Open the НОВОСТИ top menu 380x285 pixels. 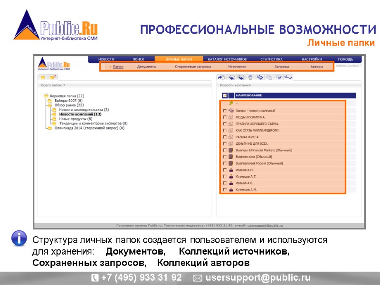pos(106,59)
